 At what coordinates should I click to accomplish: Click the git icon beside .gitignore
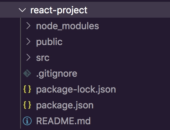(x=27, y=73)
